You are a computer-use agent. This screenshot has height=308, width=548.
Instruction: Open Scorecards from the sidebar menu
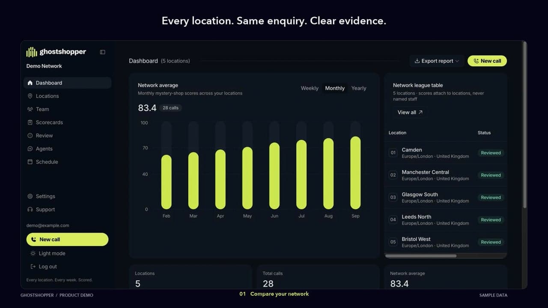67,122
